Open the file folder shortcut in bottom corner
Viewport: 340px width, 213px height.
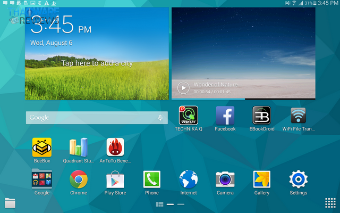pyautogui.click(x=10, y=203)
